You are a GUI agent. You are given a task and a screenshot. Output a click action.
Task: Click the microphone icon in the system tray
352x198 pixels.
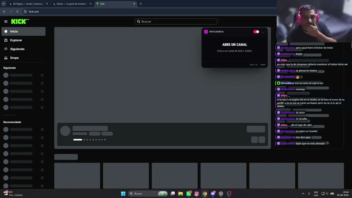pos(309,194)
